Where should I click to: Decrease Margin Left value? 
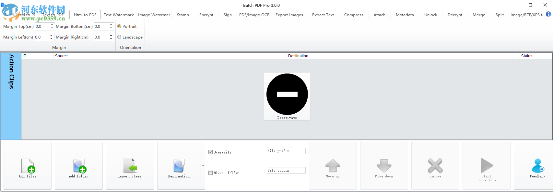51,39
